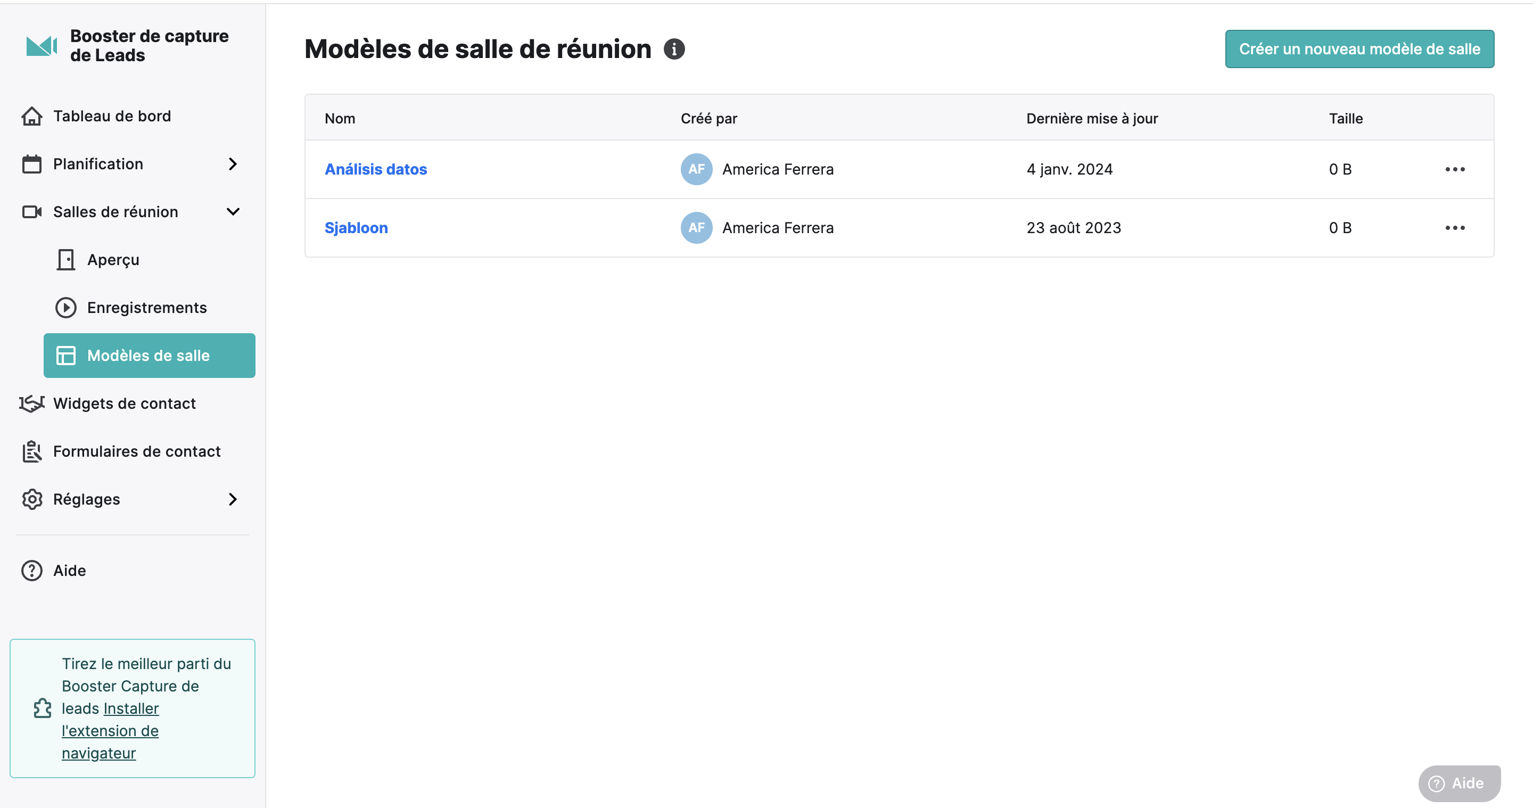
Task: Open the Aide sidebar item
Action: [x=70, y=571]
